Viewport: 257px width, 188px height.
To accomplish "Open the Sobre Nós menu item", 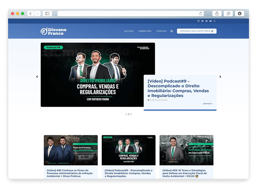I will (145, 31).
